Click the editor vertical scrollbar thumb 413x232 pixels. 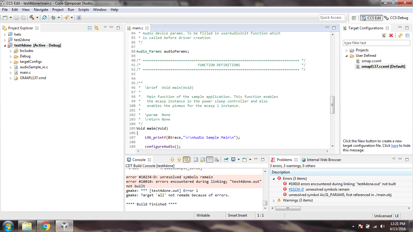[x=332, y=105]
